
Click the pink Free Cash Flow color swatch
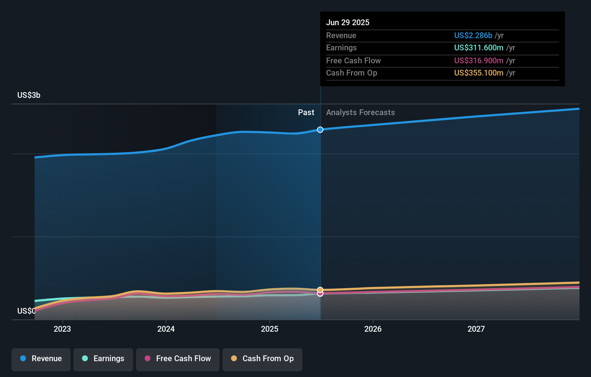[148, 359]
